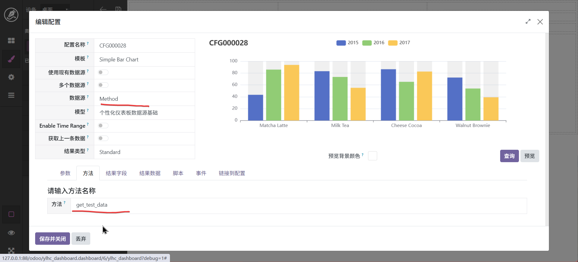Toggle the 使用现有数据源 switch
Image resolution: width=578 pixels, height=262 pixels.
[103, 72]
